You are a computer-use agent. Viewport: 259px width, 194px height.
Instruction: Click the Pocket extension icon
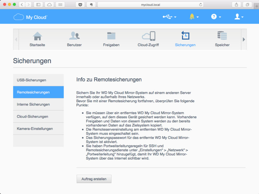click(80, 5)
